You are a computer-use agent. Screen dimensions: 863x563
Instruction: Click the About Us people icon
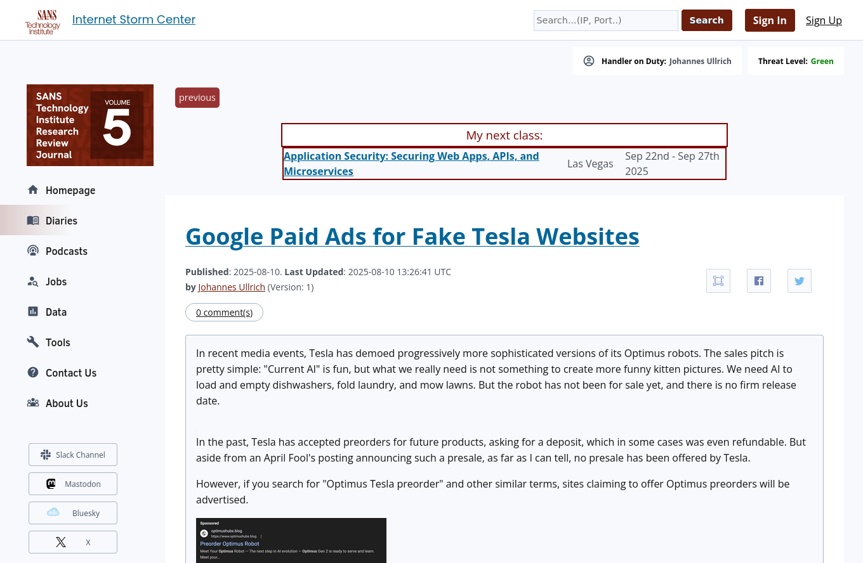[x=33, y=403]
